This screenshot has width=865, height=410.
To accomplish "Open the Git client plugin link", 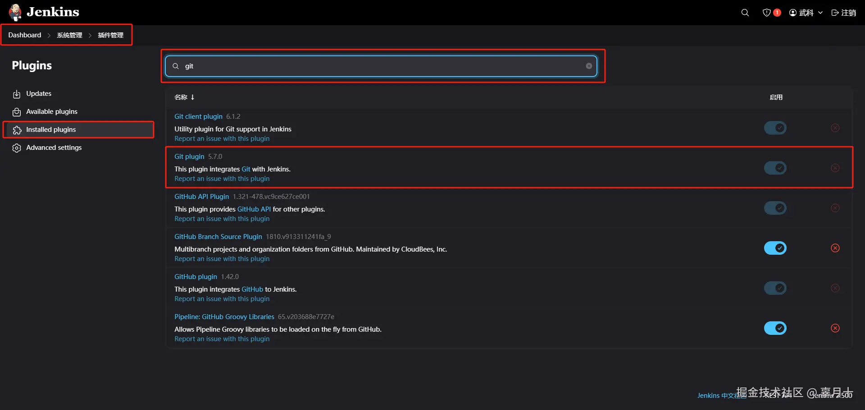I will [x=198, y=117].
